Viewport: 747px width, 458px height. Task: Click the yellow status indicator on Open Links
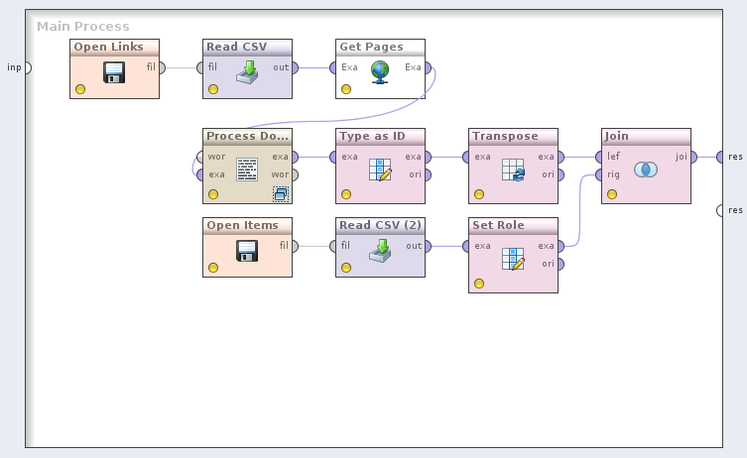pyautogui.click(x=80, y=89)
